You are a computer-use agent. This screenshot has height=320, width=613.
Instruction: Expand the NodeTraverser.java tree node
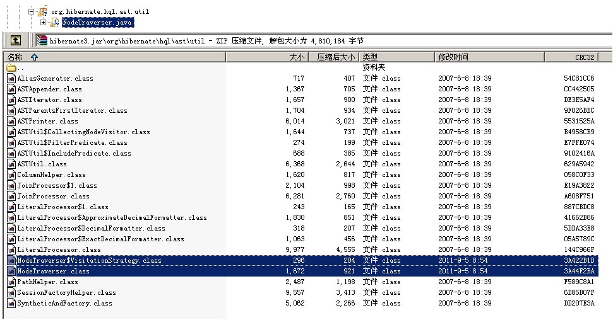click(x=43, y=22)
